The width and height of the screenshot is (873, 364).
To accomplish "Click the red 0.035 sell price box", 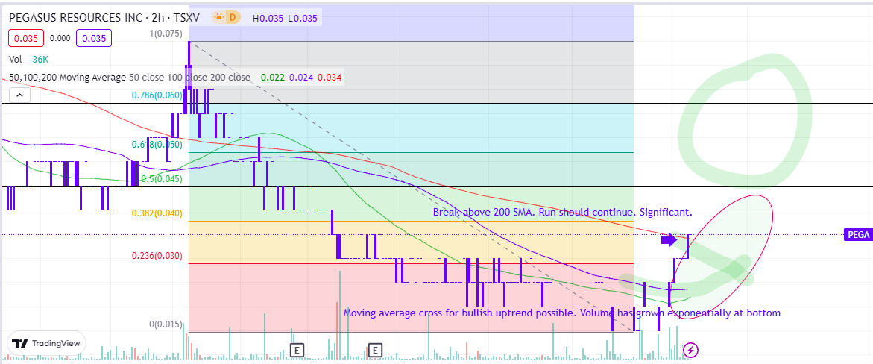I will [25, 39].
